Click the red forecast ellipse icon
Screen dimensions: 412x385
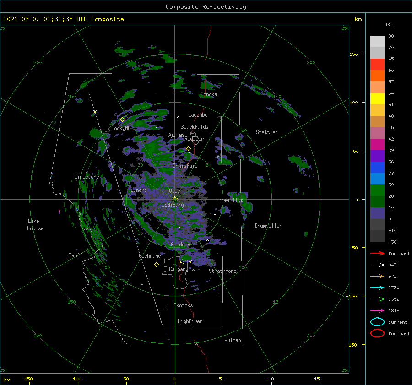coord(377,333)
